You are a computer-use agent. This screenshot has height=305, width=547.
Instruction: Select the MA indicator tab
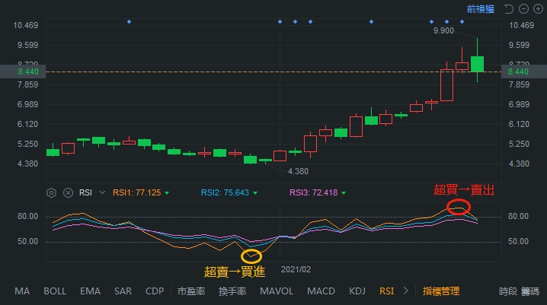[22, 291]
